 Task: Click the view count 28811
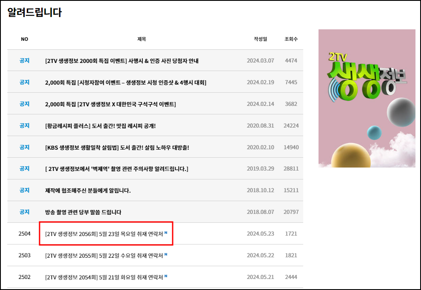(x=291, y=169)
